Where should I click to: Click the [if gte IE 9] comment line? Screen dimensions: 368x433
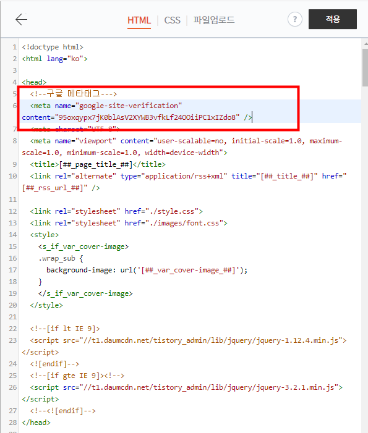77,376
